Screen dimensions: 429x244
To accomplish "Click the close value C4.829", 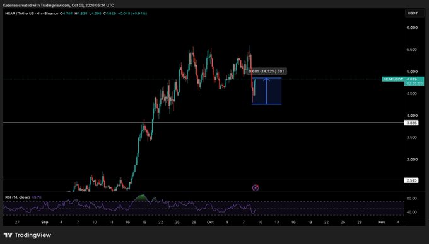I will pos(110,13).
